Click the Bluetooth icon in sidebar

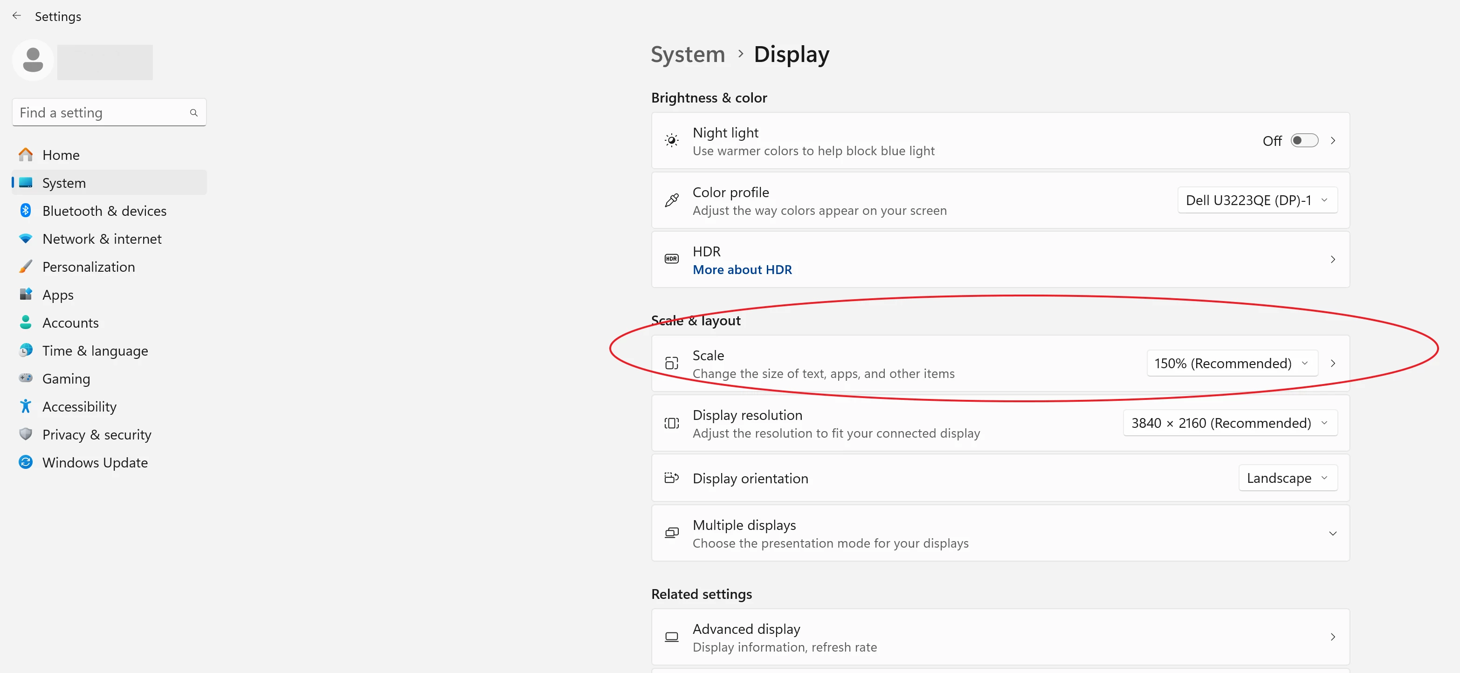coord(26,210)
